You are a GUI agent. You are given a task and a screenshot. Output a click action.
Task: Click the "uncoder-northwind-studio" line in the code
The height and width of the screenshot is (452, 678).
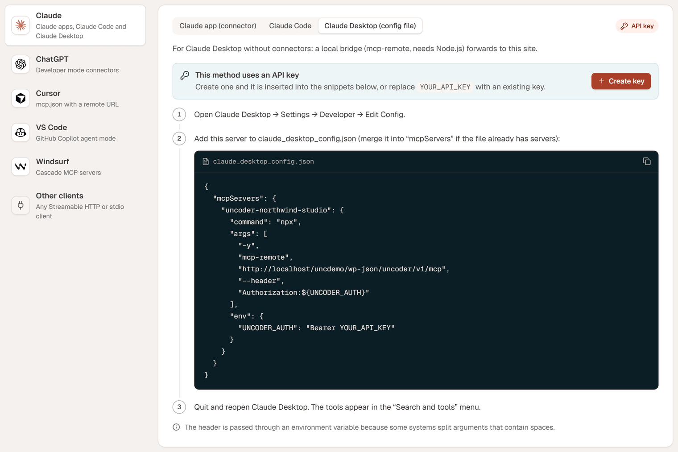click(282, 210)
